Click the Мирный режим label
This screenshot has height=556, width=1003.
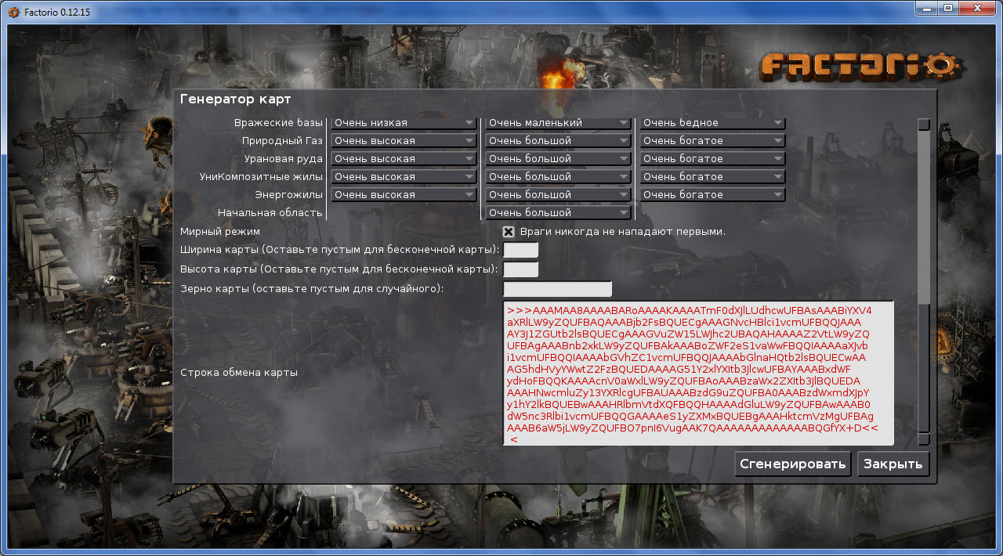(220, 232)
